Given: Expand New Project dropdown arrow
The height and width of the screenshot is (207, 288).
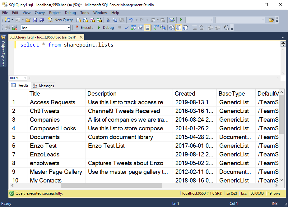Looking at the screenshot, I should click(x=12, y=20).
